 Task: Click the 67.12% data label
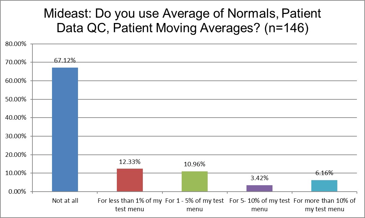(x=65, y=60)
